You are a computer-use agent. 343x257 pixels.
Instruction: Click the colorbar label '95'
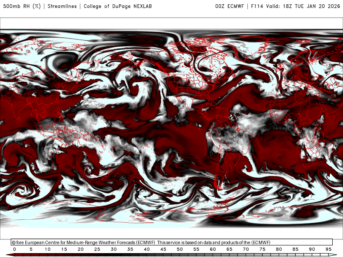click(328, 249)
